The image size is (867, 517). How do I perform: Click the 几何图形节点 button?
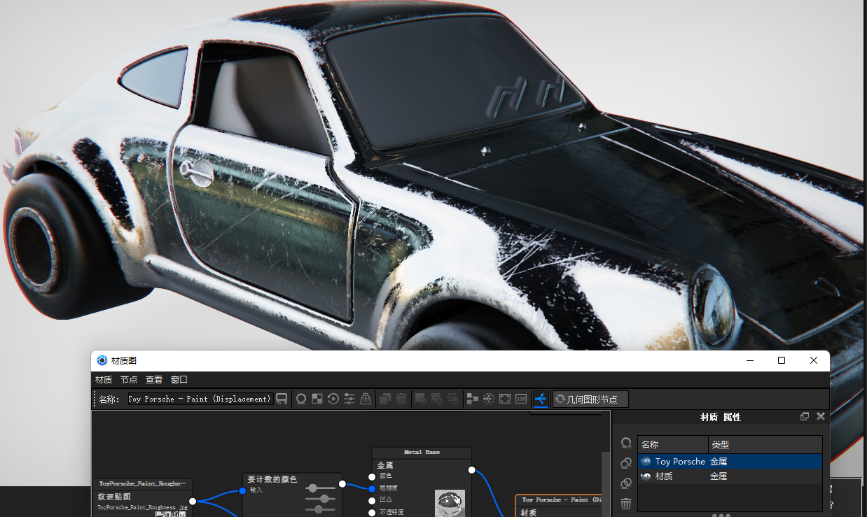[590, 399]
